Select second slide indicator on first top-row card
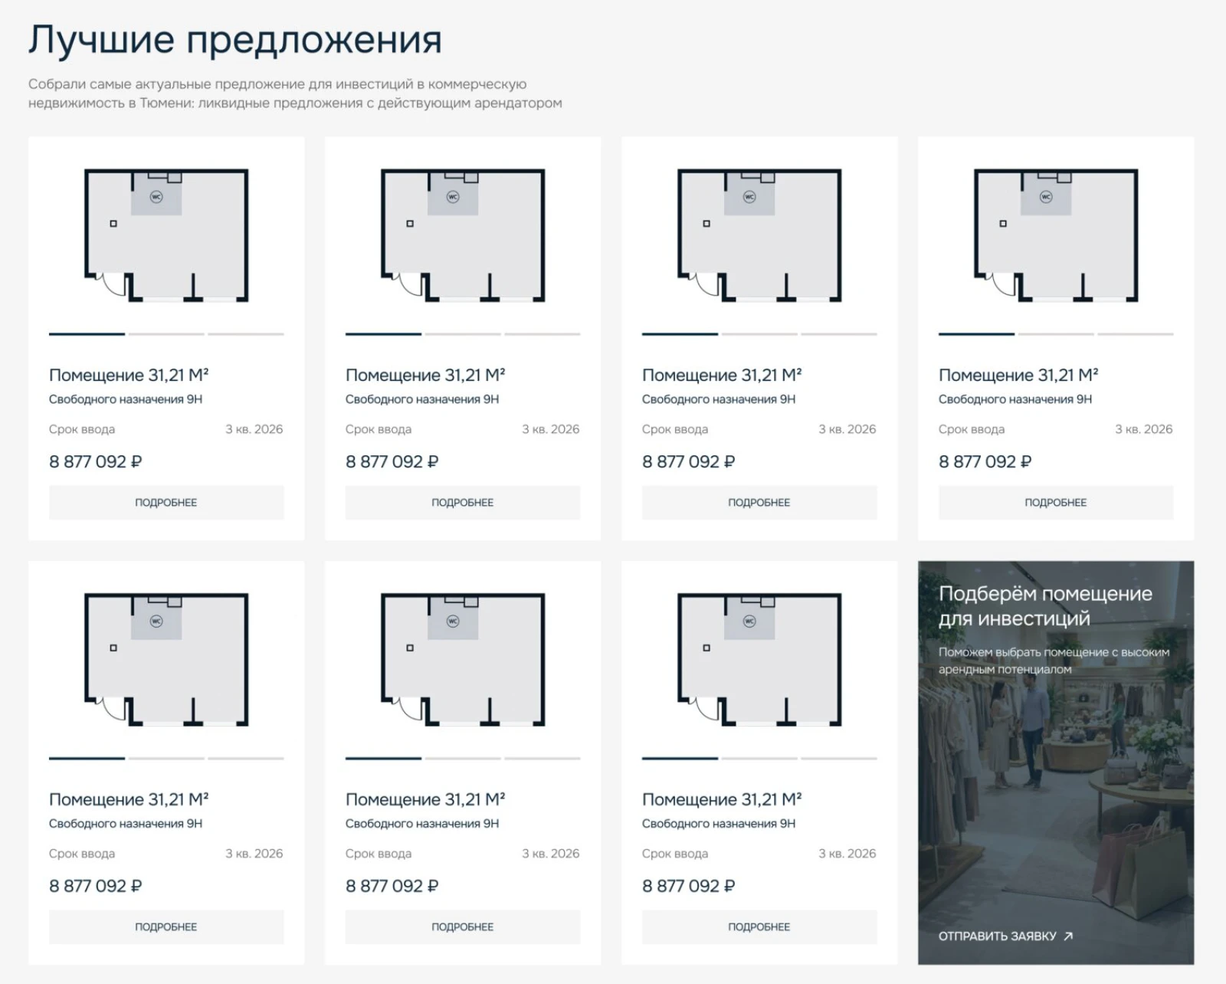The height and width of the screenshot is (984, 1226). tap(166, 334)
